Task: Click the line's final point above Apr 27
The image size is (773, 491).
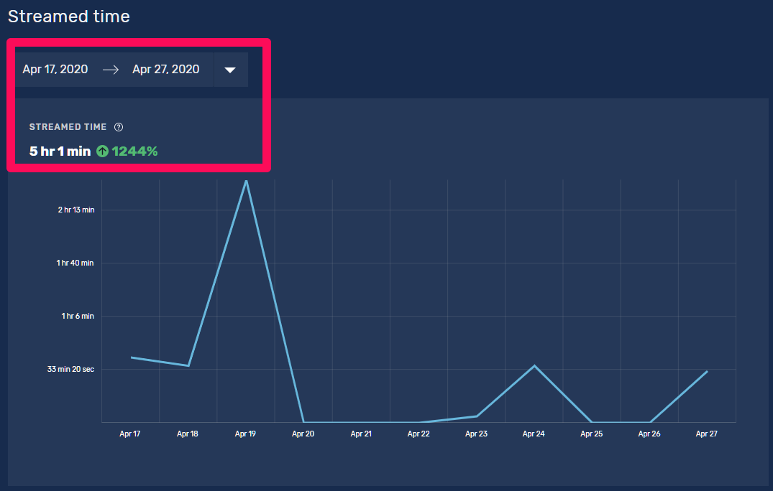Action: pos(707,372)
